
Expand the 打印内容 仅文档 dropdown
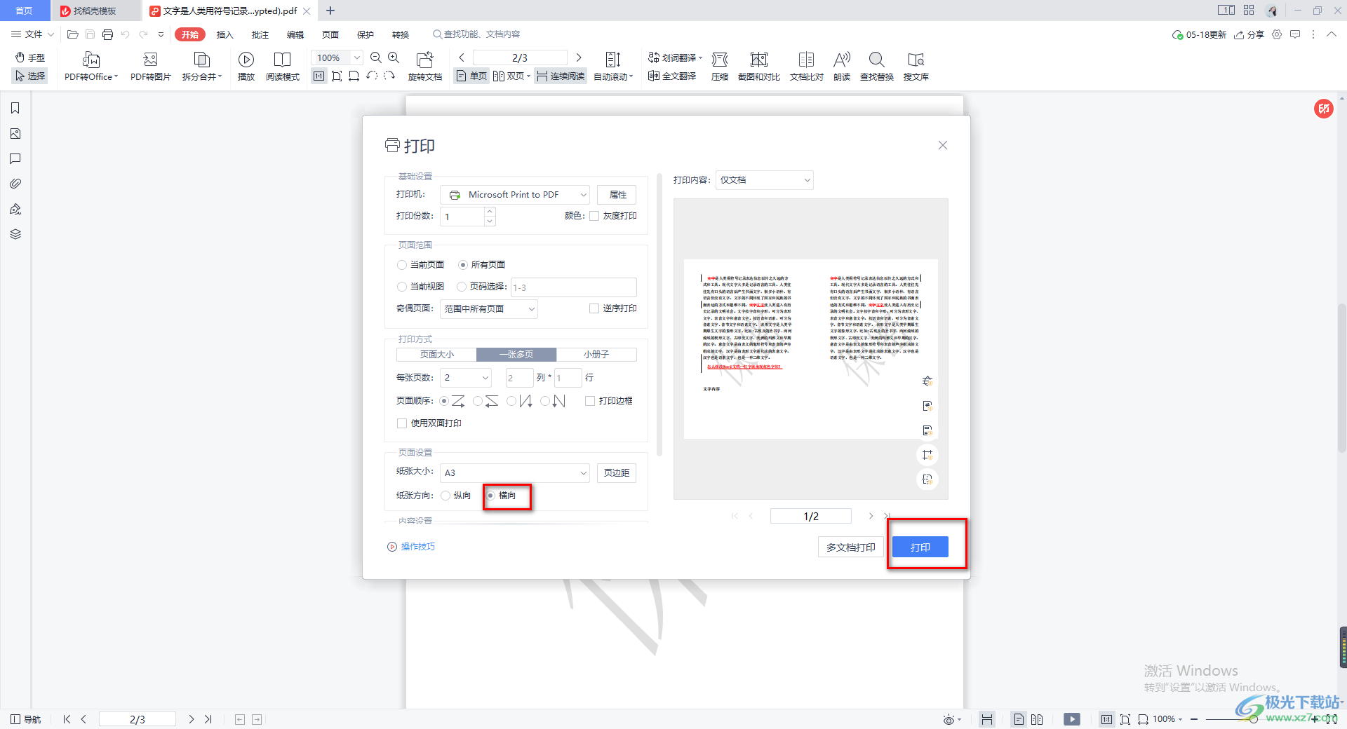point(764,180)
